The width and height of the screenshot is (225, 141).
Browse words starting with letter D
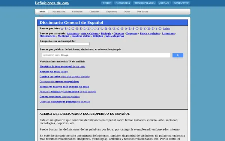[73, 29]
